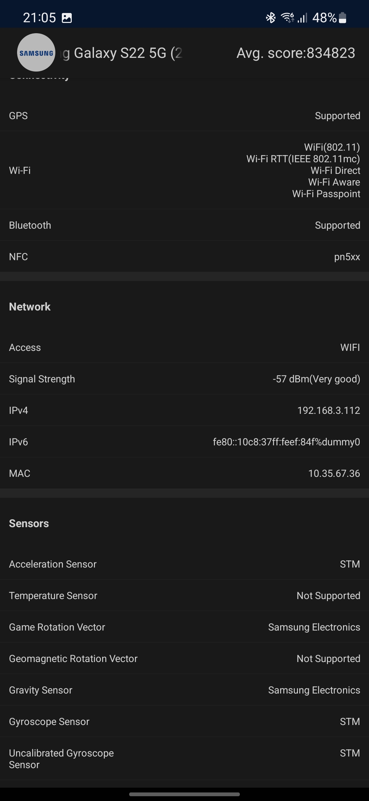Tap the battery indicator icon
Image resolution: width=369 pixels, height=801 pixels.
[x=342, y=18]
